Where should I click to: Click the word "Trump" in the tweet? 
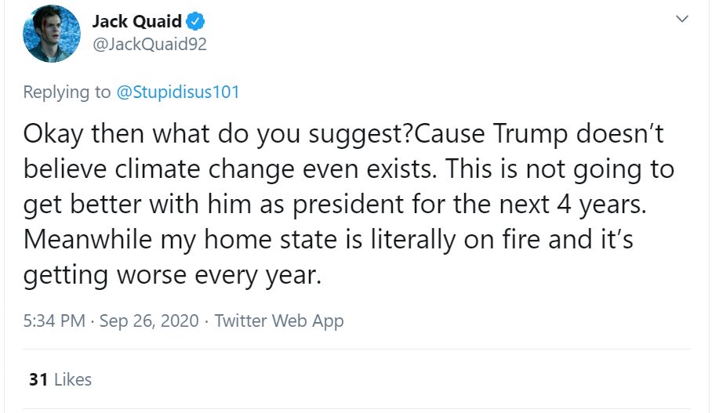(531, 134)
